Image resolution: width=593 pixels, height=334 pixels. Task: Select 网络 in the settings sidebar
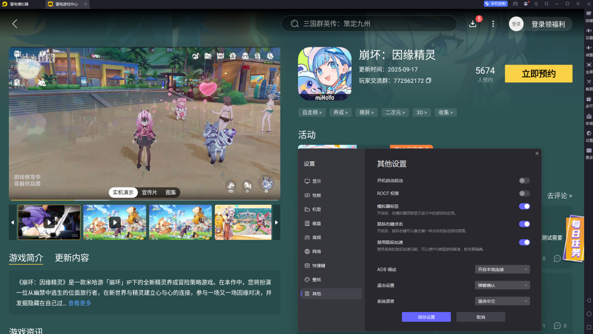(x=331, y=251)
